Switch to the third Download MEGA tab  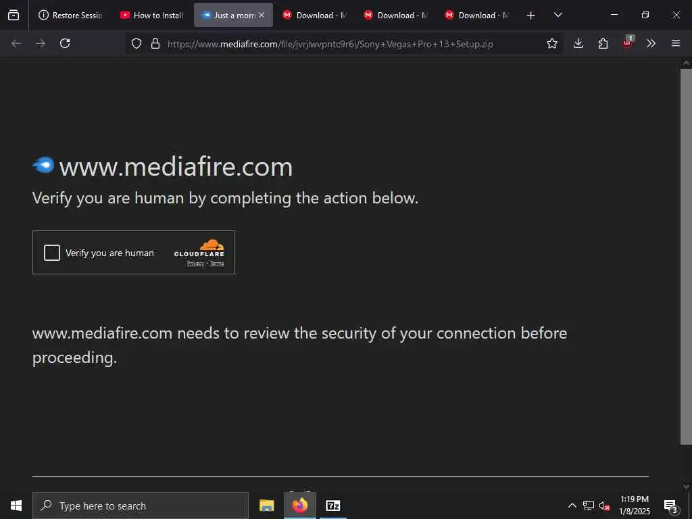pyautogui.click(x=476, y=15)
